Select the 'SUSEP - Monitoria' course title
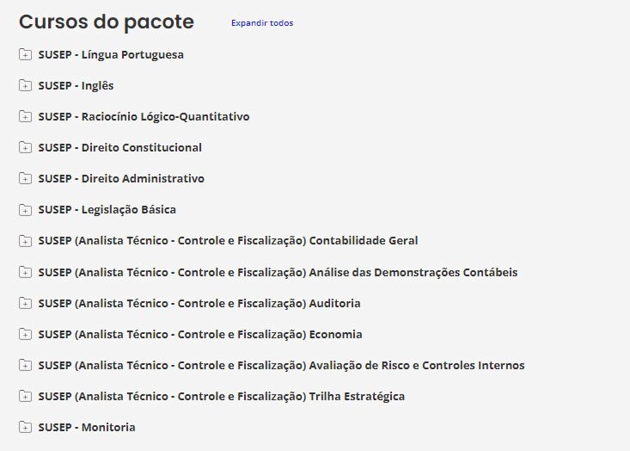 tap(87, 428)
